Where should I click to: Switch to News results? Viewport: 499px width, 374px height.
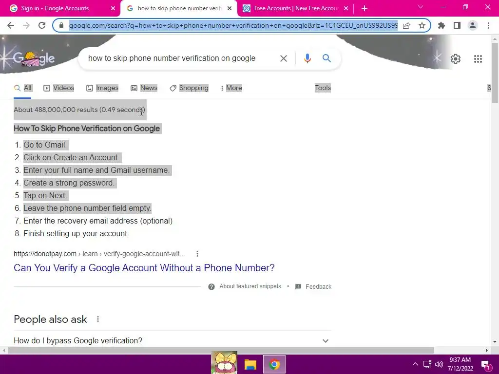click(x=144, y=88)
